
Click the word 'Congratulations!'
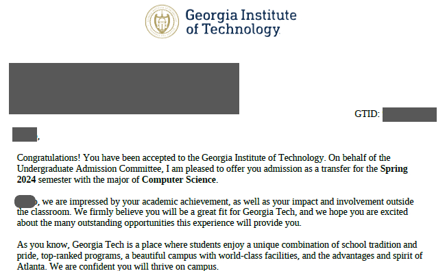point(49,157)
